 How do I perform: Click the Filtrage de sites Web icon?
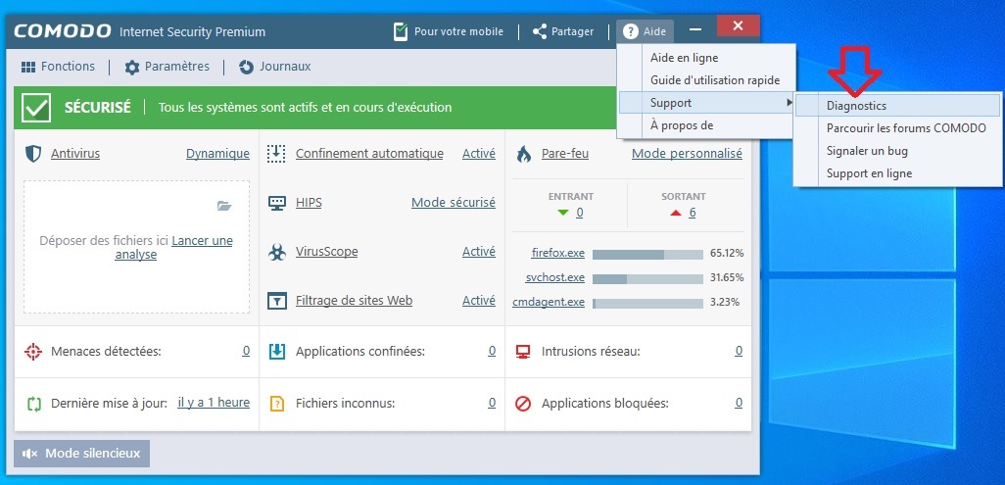(277, 301)
